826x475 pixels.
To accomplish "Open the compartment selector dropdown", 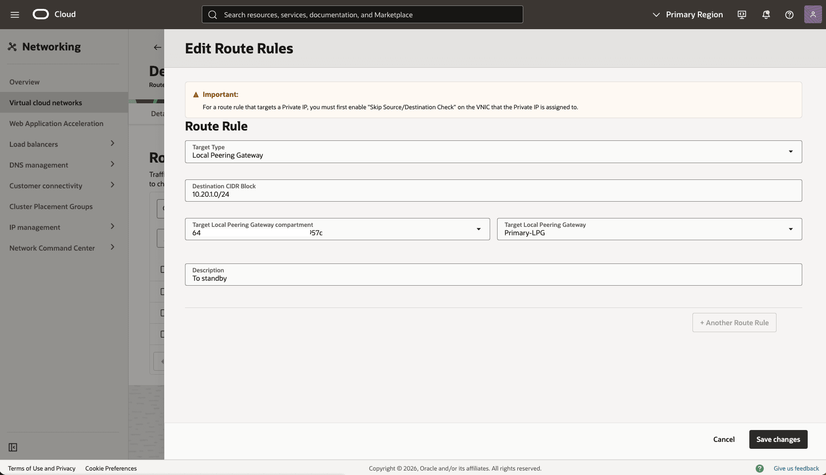I will (478, 229).
